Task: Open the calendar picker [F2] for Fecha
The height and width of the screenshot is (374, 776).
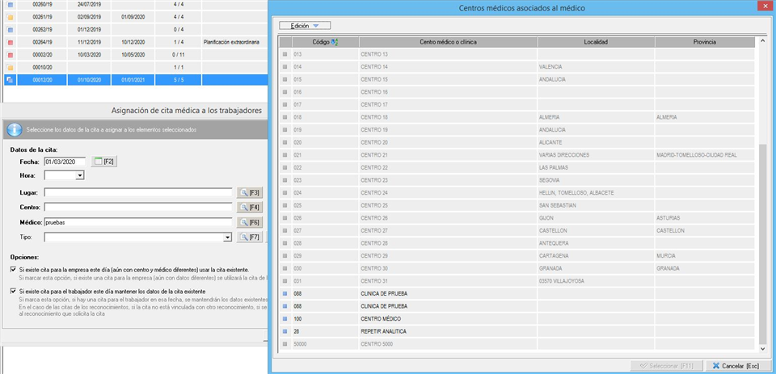Action: (105, 162)
